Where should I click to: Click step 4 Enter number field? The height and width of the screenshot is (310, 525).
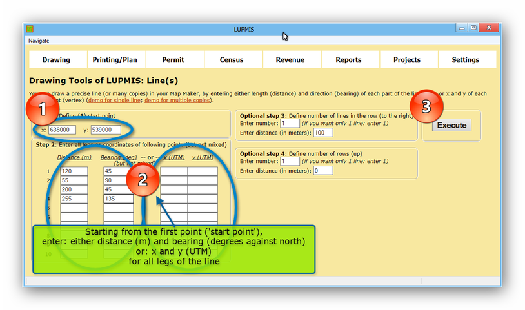(x=290, y=161)
